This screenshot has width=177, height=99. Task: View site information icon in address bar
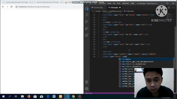(x=17, y=7)
